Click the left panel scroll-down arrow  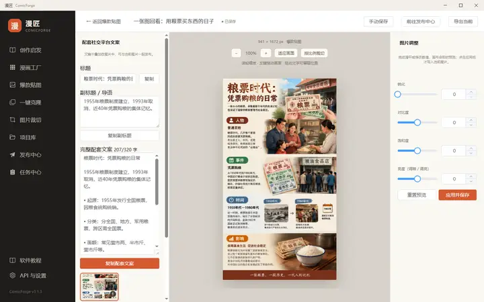(x=167, y=299)
